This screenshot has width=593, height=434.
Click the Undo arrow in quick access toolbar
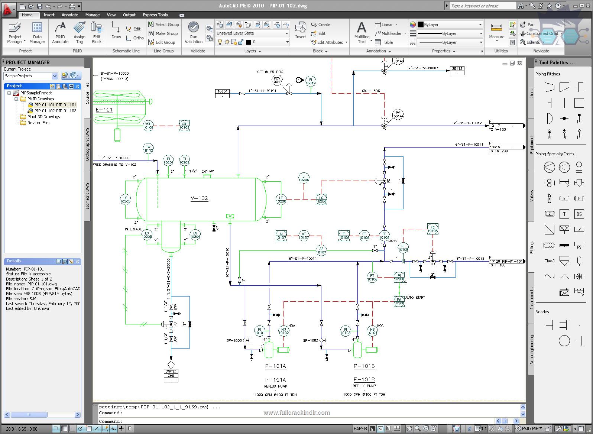48,6
